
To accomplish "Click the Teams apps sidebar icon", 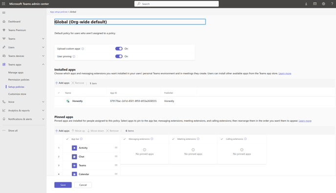I will coord(4,64).
